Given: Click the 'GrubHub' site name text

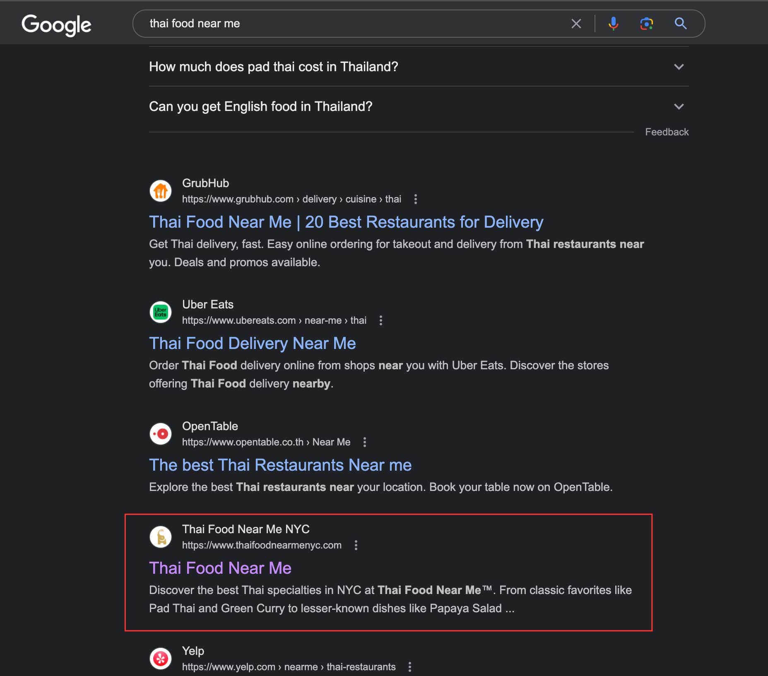Looking at the screenshot, I should click(205, 183).
